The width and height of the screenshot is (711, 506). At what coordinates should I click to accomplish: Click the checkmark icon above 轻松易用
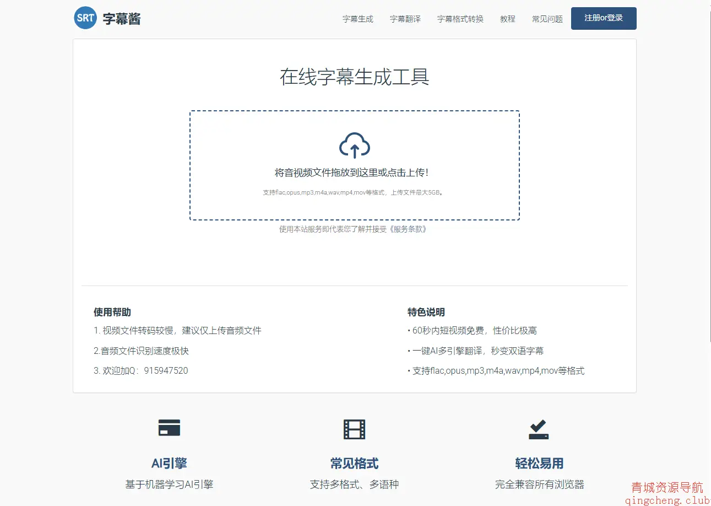(539, 429)
